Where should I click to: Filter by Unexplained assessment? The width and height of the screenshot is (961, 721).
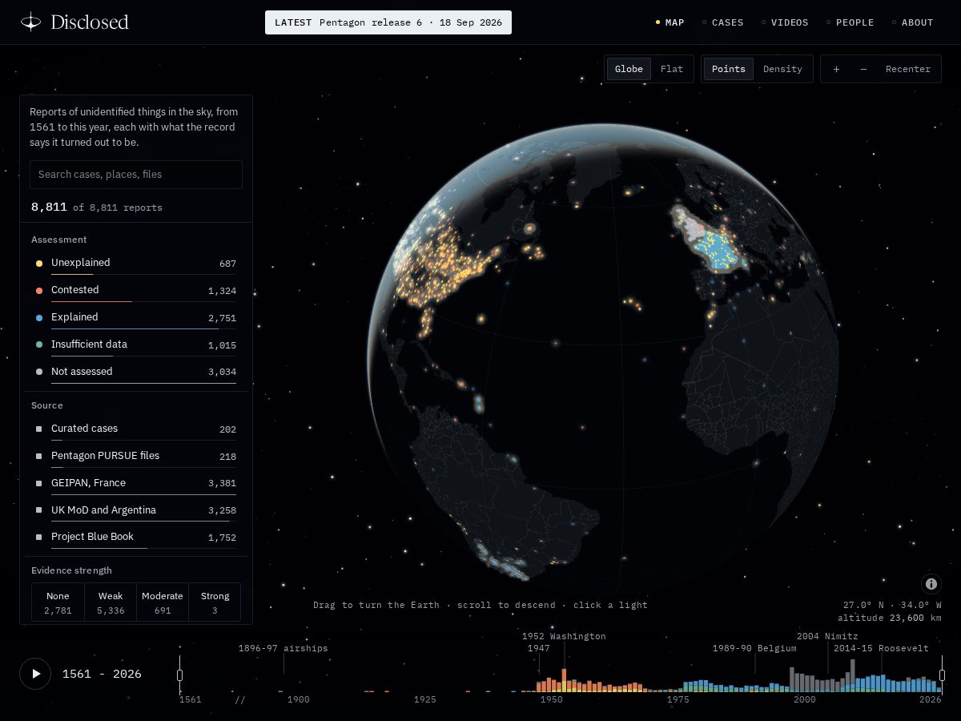[136, 263]
